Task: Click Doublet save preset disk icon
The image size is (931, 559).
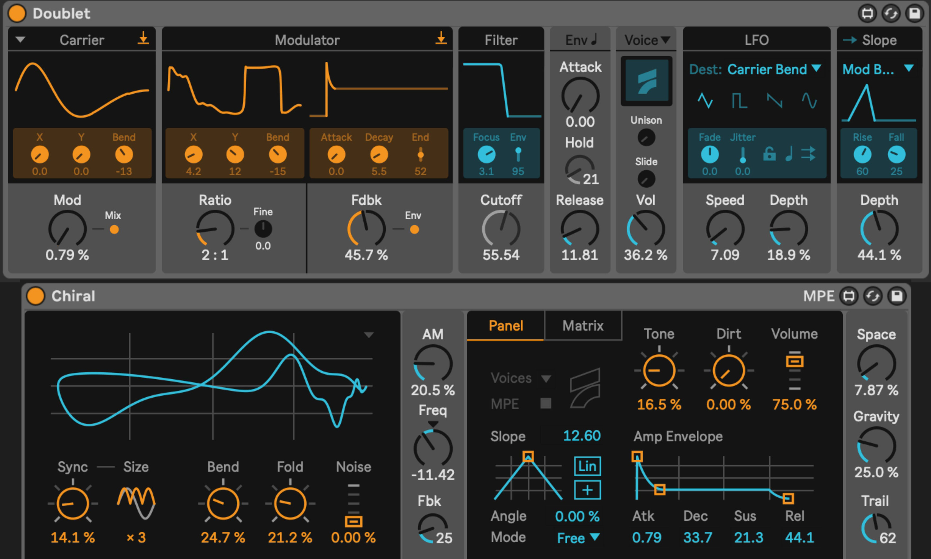Action: pos(915,13)
